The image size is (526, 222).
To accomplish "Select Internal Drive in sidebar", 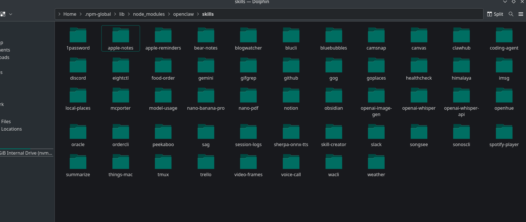I will tap(26, 153).
